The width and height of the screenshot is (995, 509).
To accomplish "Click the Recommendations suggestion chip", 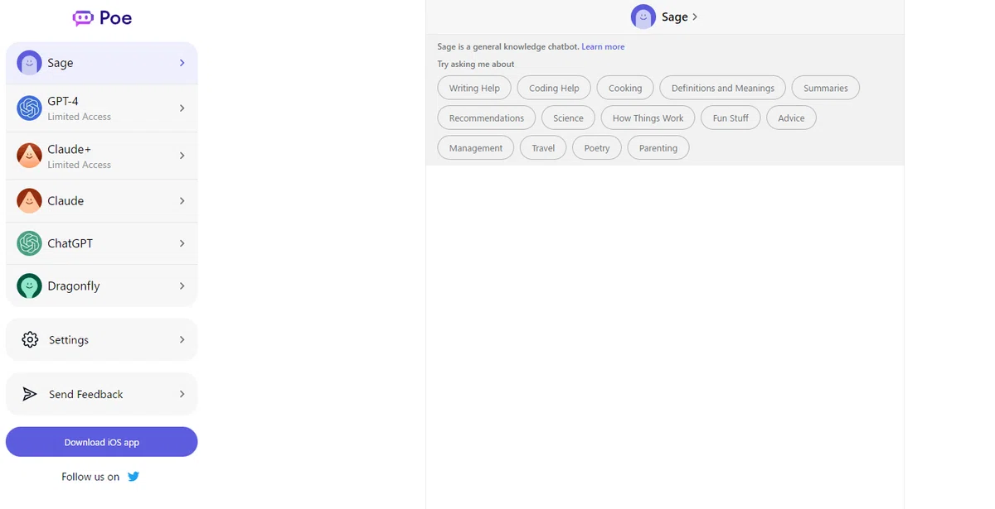I will (487, 118).
